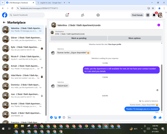Open the Friends icon in top navigation
Viewport: 167px width, 134px height.
pyautogui.click(x=82, y=15)
